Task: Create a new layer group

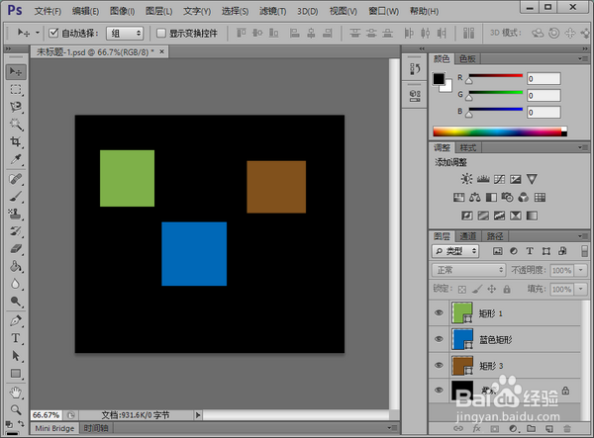Action: coord(531,428)
